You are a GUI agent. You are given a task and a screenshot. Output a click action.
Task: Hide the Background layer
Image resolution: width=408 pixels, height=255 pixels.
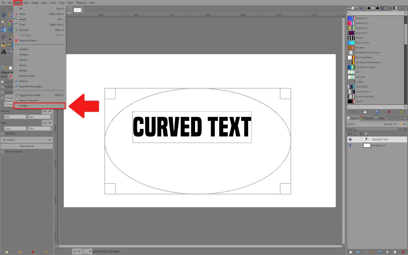pos(350,145)
